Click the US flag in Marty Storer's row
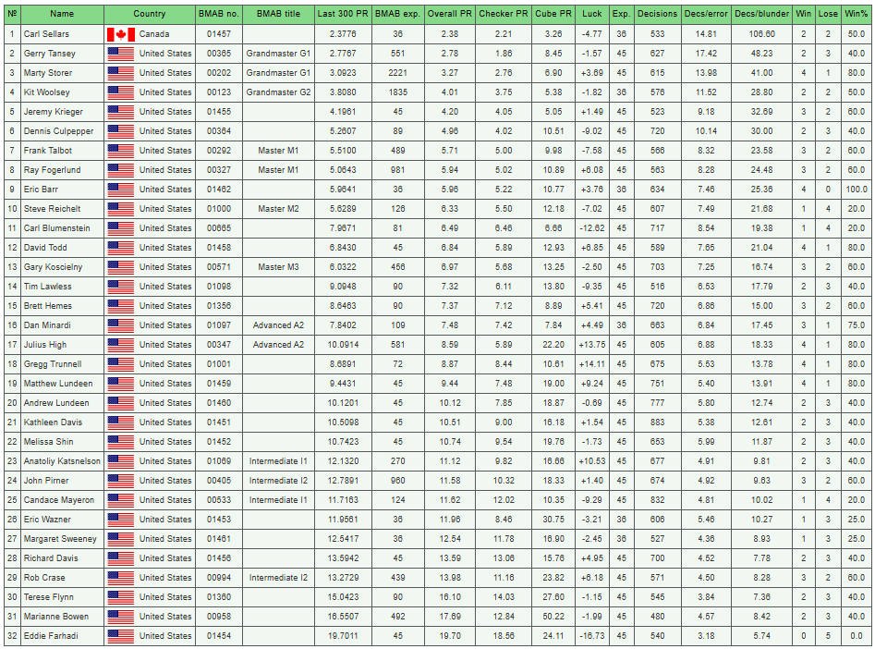Screen dimensions: 875x649 pyautogui.click(x=120, y=73)
